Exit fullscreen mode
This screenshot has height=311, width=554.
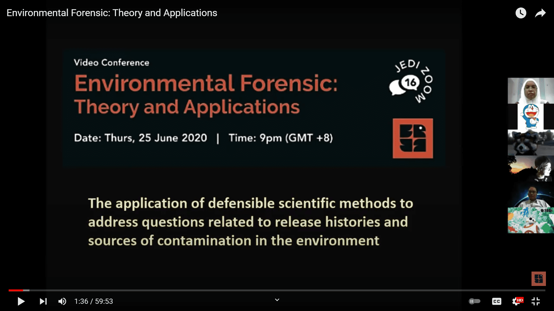536,301
